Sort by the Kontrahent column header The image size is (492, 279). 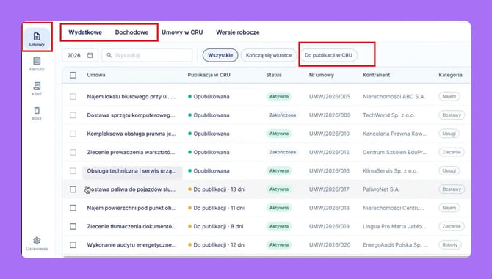click(x=376, y=75)
